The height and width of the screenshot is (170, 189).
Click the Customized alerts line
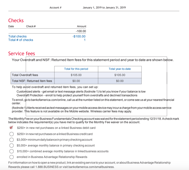point(81,92)
